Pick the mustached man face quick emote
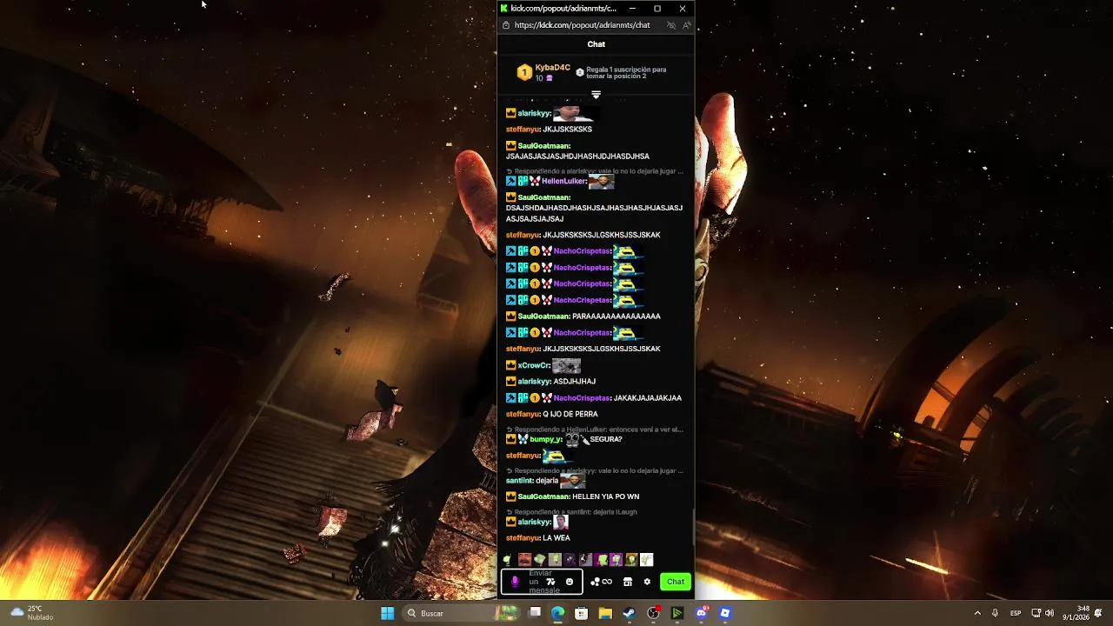 click(524, 560)
